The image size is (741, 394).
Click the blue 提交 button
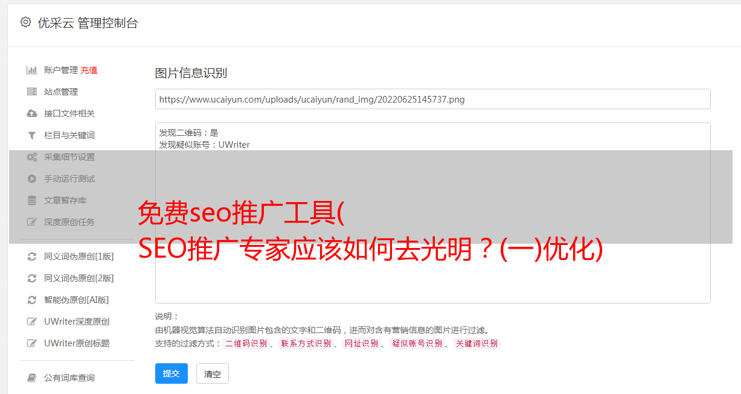(172, 373)
